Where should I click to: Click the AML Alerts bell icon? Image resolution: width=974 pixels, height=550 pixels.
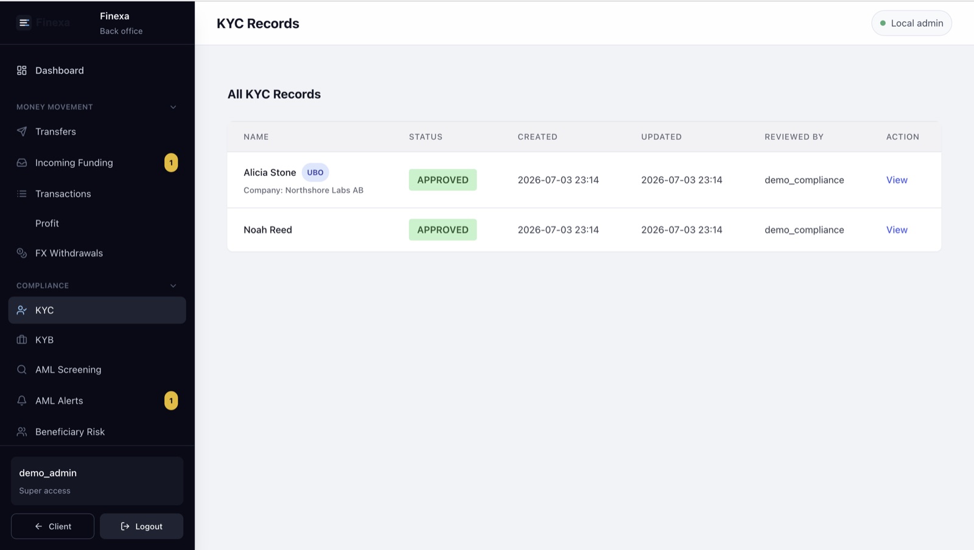(22, 400)
